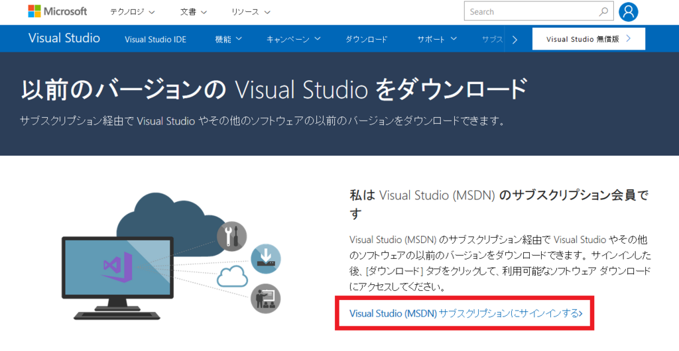This screenshot has width=679, height=351.
Task: Expand the 文書 dropdown menu
Action: 194,12
